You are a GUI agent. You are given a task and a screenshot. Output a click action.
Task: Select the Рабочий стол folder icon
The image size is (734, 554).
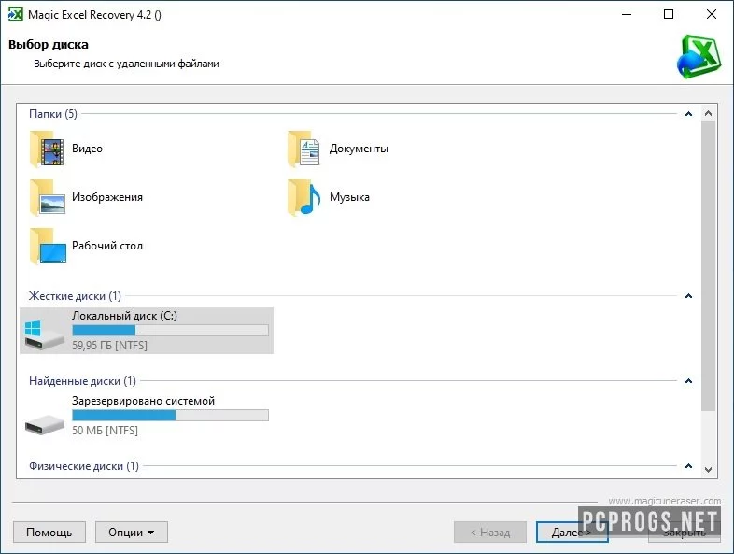click(x=48, y=246)
